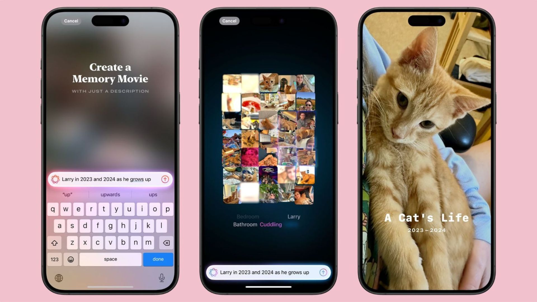Tap the globe language icon on keyboard
This screenshot has height=302, width=537.
tap(59, 278)
